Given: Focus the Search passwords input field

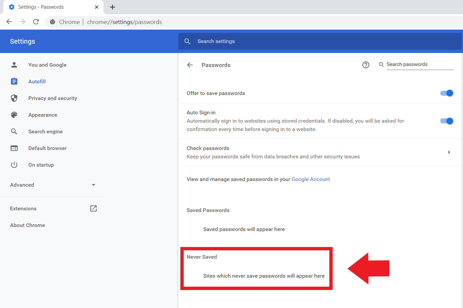Looking at the screenshot, I should point(420,64).
